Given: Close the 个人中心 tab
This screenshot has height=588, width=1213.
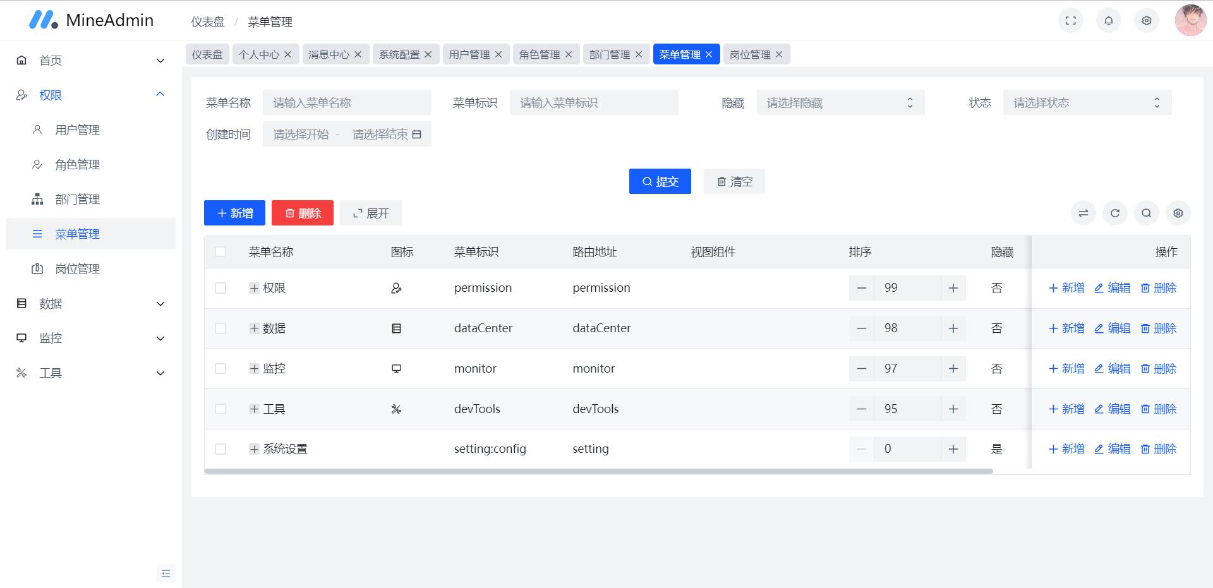Looking at the screenshot, I should 288,54.
